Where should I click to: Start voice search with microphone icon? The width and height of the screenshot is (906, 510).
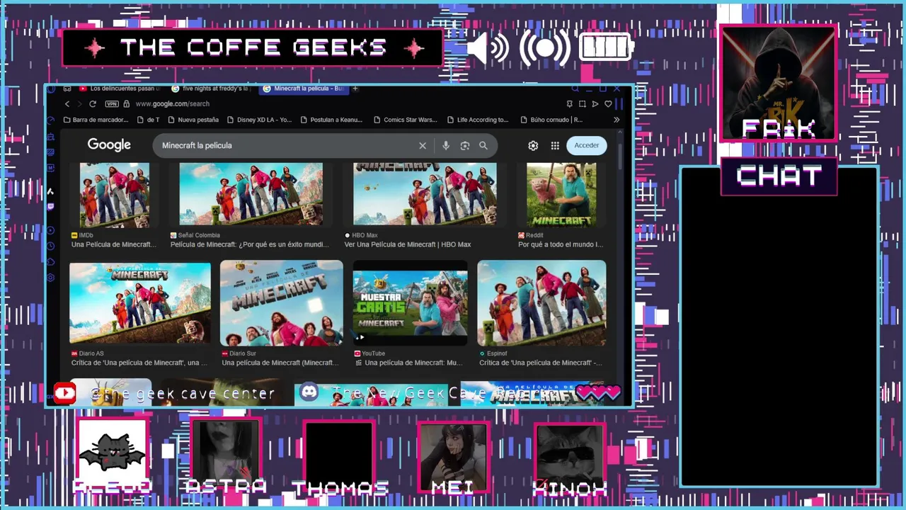tap(446, 145)
